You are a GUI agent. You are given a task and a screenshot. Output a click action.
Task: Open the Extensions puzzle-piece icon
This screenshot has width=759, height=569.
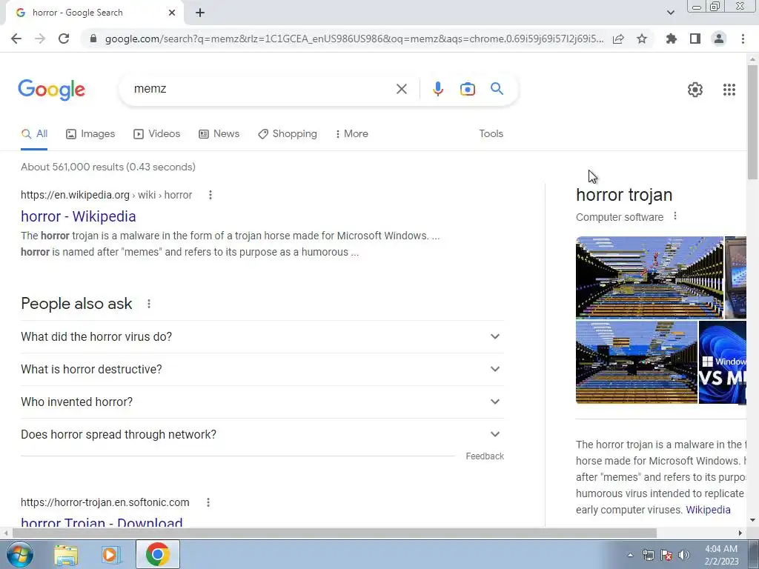672,39
